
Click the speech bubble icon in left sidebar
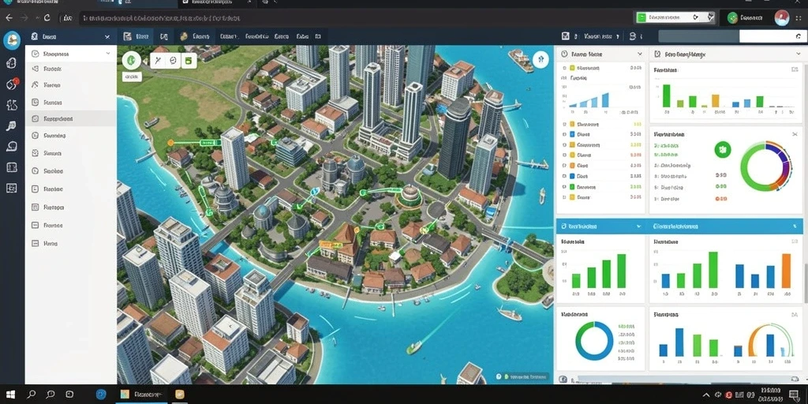[x=12, y=147]
